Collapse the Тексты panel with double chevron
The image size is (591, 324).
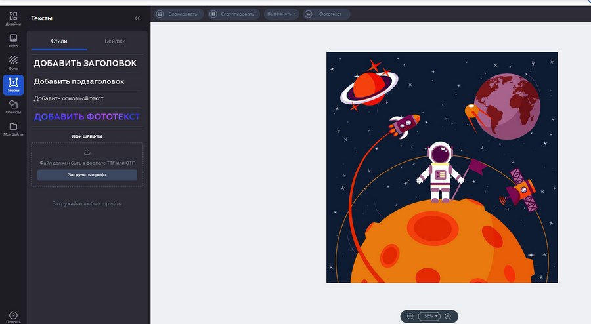click(x=137, y=18)
